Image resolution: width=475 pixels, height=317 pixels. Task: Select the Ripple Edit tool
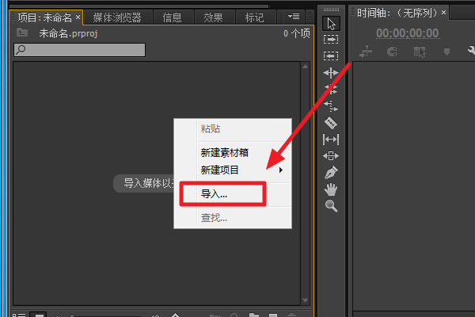pos(331,73)
